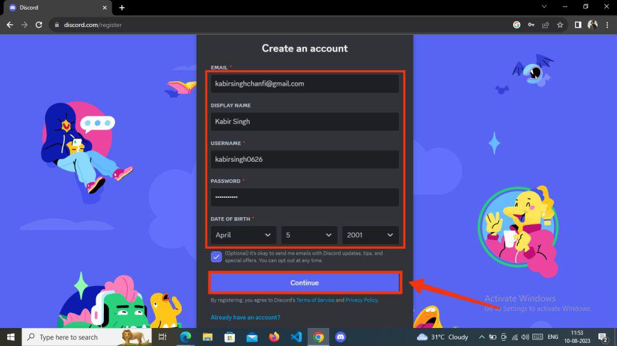This screenshot has height=346, width=617.
Task: Open the day dropdown showing 5
Action: (x=309, y=235)
